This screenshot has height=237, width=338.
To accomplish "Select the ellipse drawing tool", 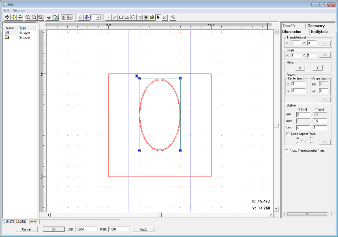I will (x=133, y=17).
